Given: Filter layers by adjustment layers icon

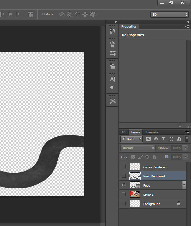Looking at the screenshot, I should click(156, 139).
